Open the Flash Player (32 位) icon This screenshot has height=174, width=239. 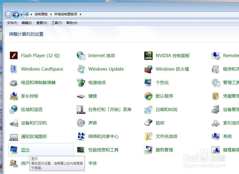click(x=14, y=55)
